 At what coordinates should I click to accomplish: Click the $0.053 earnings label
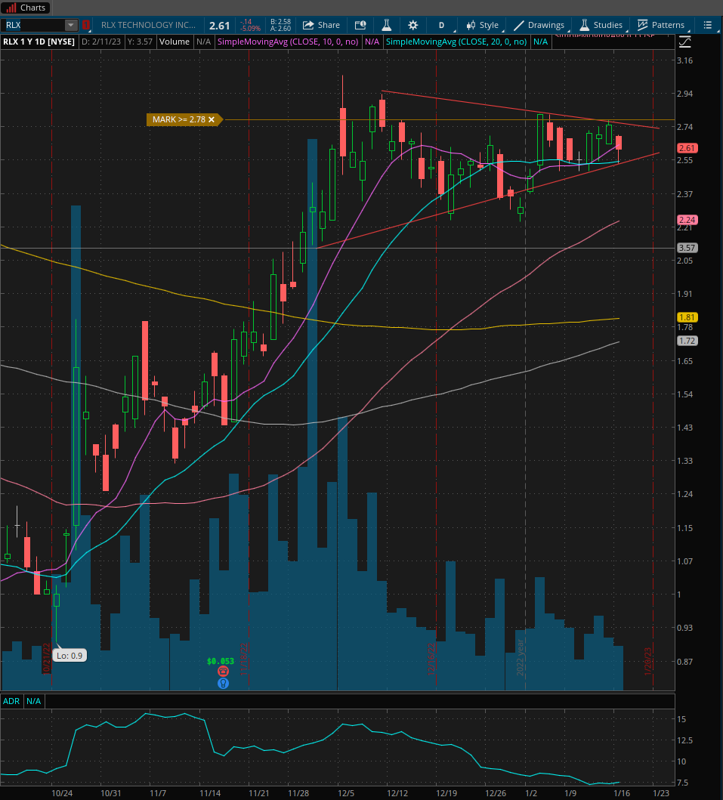click(x=221, y=661)
